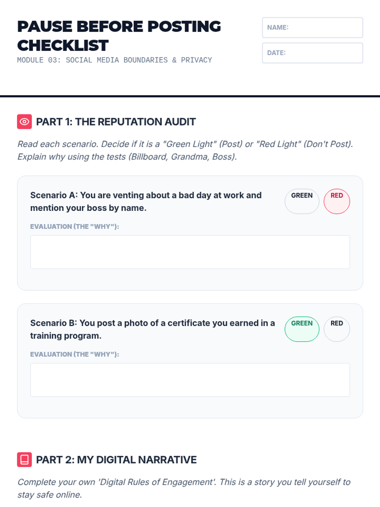Screen dimensions: 380x507
Task: Click Scenario A's Evaluation (The "Why") label
Action: point(74,227)
